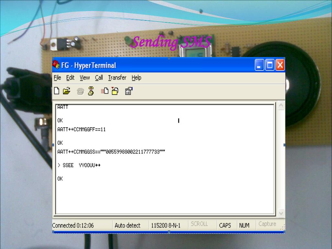This screenshot has width=332, height=249.
Task: Open connection Properties toolbar icon
Action: 129,91
